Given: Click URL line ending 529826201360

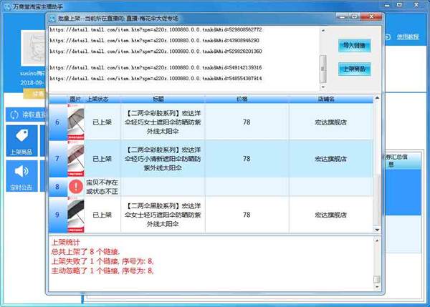Looking at the screenshot, I should click(x=156, y=52).
